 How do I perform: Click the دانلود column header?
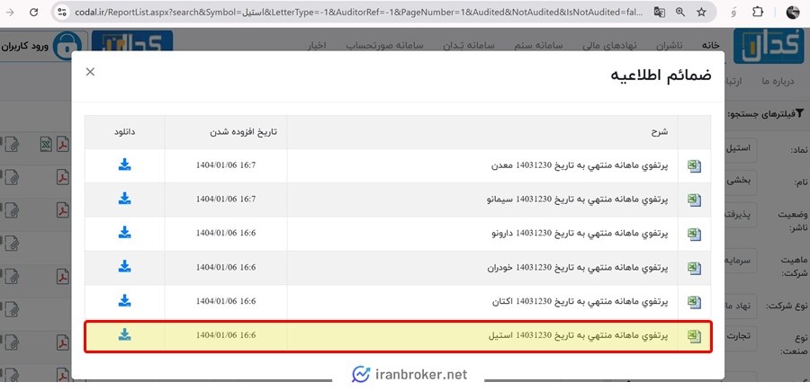[124, 132]
